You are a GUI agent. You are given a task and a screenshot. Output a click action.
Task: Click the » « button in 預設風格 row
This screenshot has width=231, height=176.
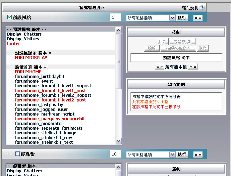pyautogui.click(x=198, y=17)
